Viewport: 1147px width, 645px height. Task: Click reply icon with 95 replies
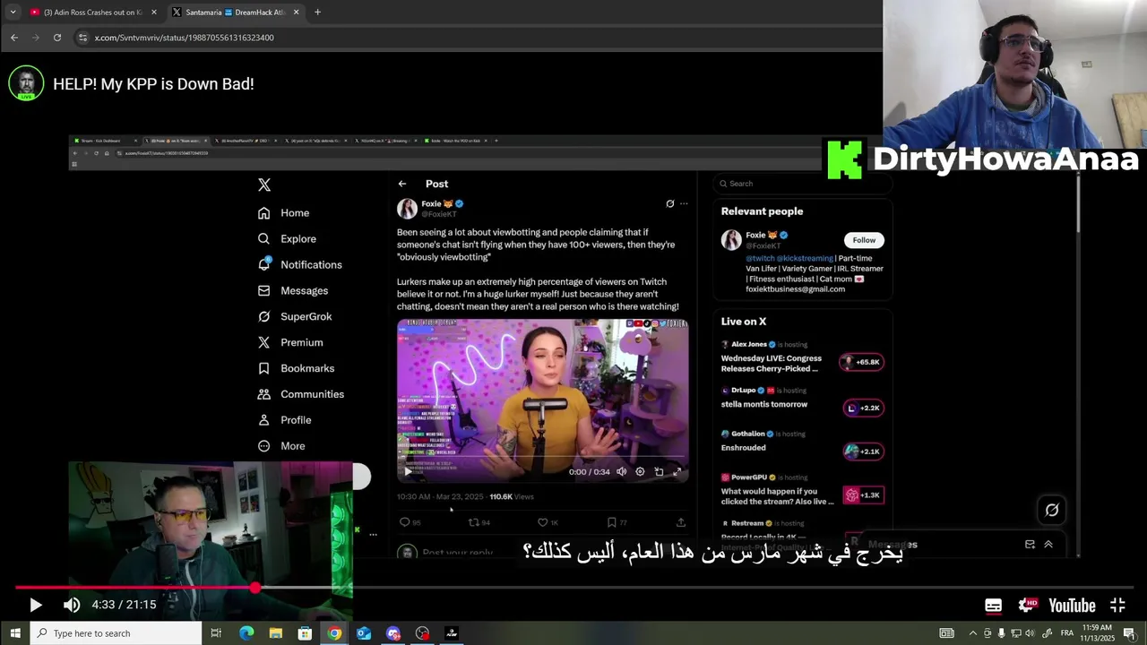[404, 522]
